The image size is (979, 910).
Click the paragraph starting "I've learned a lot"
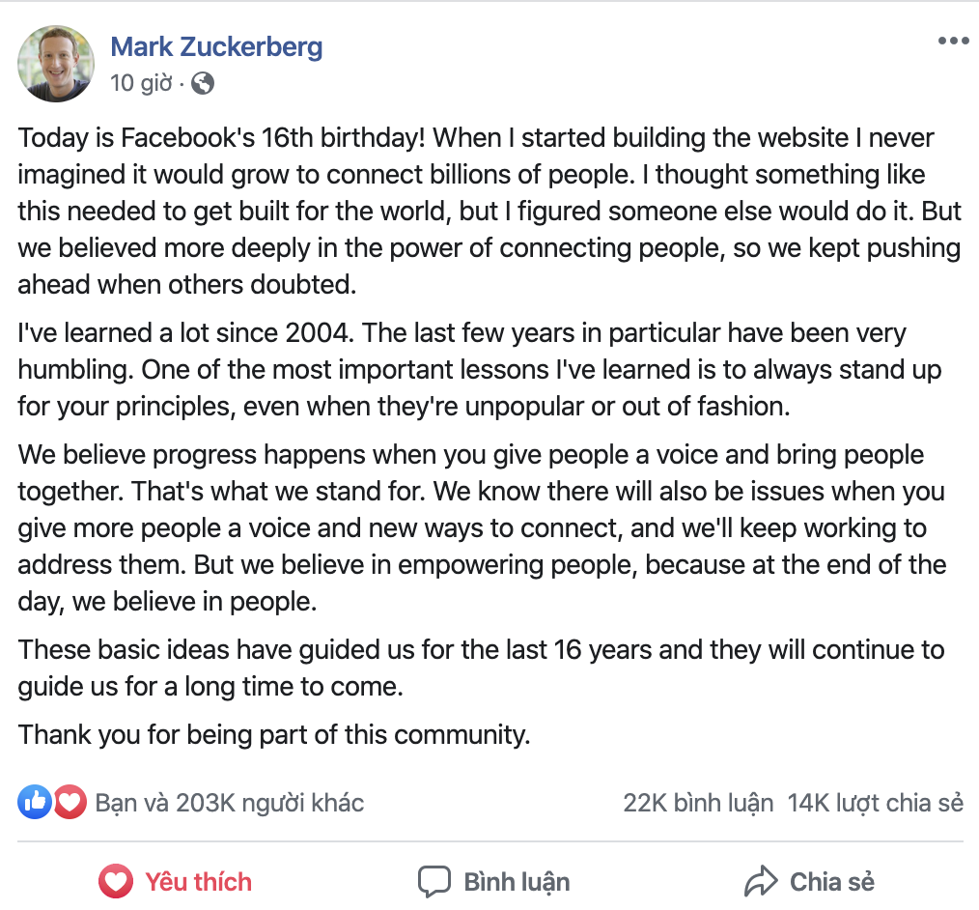(x=481, y=370)
